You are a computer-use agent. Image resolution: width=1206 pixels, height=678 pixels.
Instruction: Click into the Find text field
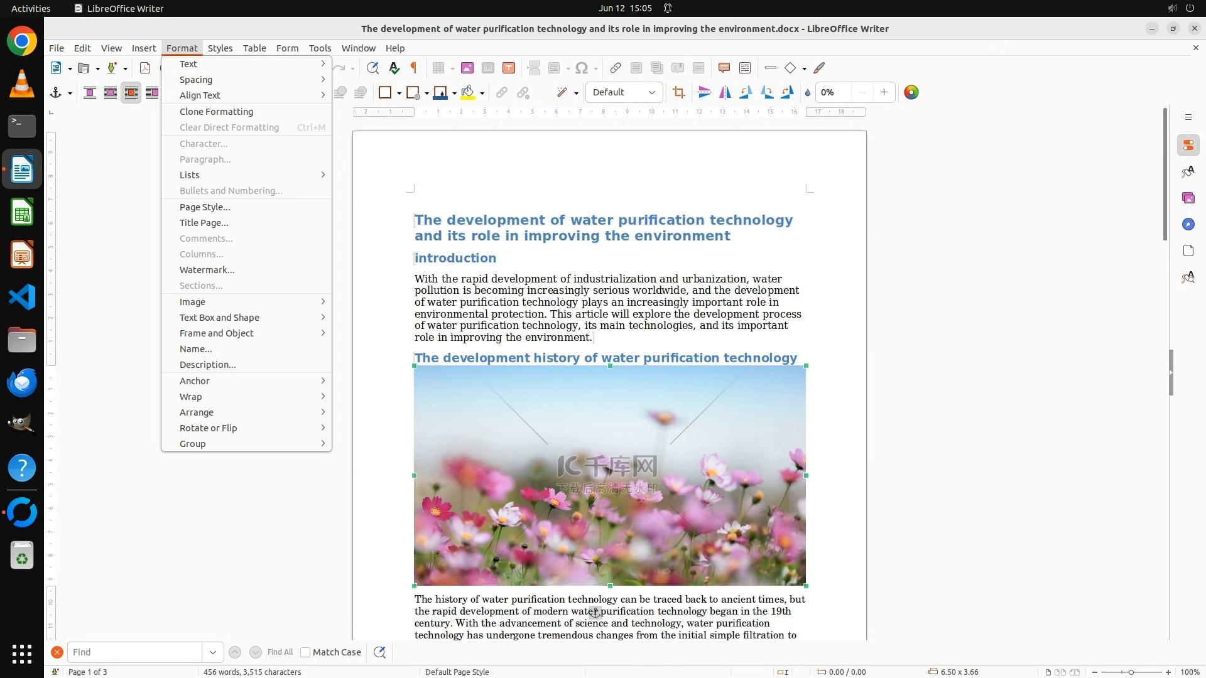point(134,652)
